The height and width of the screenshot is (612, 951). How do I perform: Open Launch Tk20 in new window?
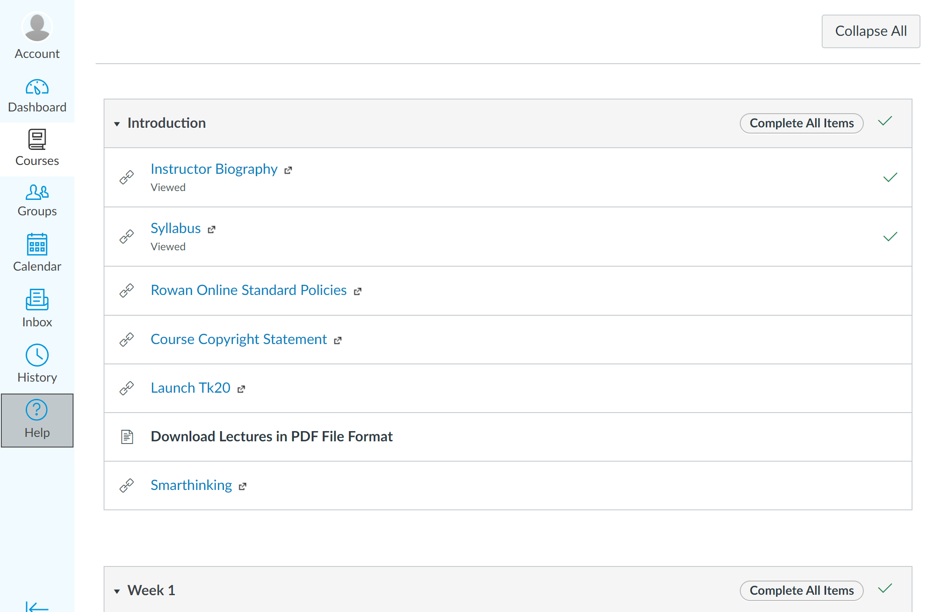[190, 388]
